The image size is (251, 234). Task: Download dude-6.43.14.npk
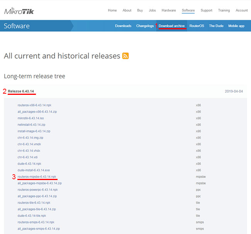[x=29, y=164]
